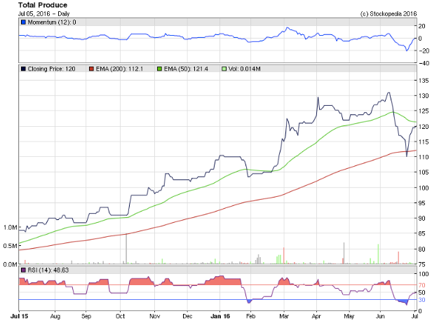The width and height of the screenshot is (432, 323).
Task: Click the 'May' x-axis label
Action: [x=349, y=316]
